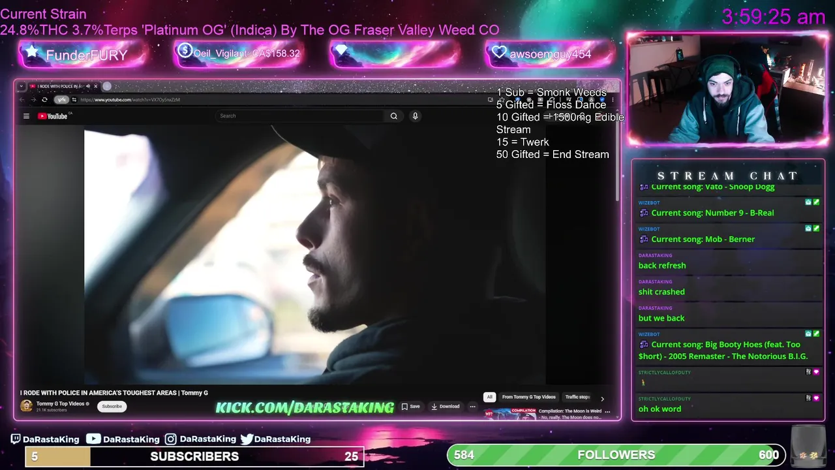835x470 pixels.
Task: Click the YouTube search magnifier button
Action: [394, 116]
